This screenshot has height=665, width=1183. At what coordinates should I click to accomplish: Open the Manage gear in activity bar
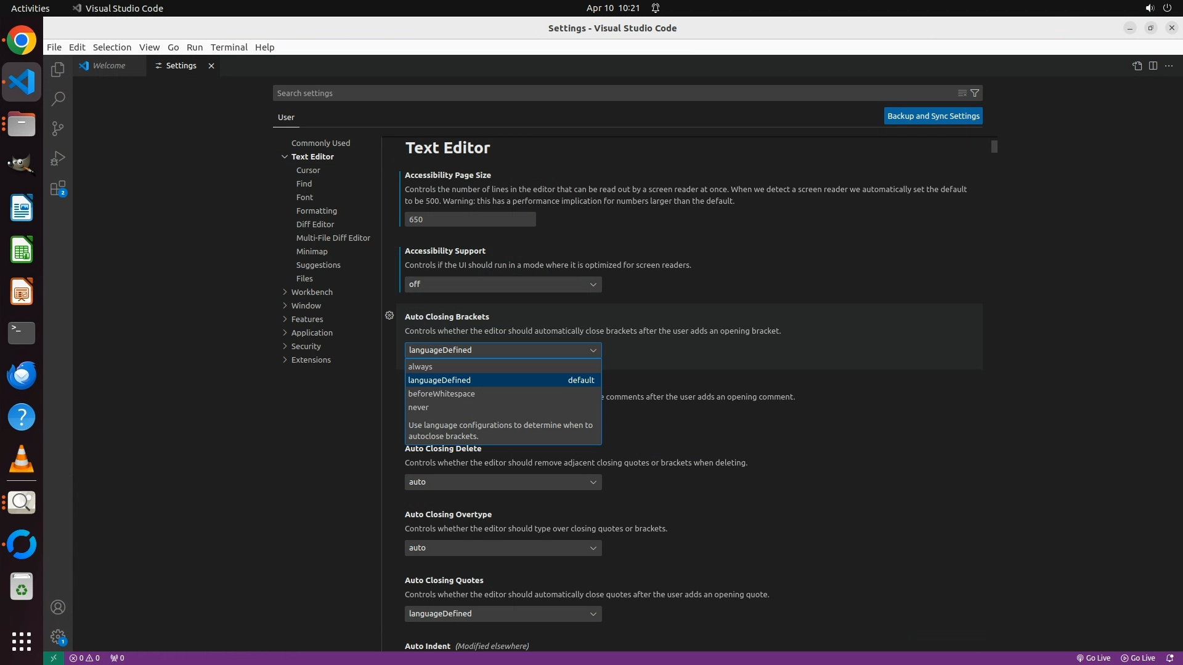57,637
